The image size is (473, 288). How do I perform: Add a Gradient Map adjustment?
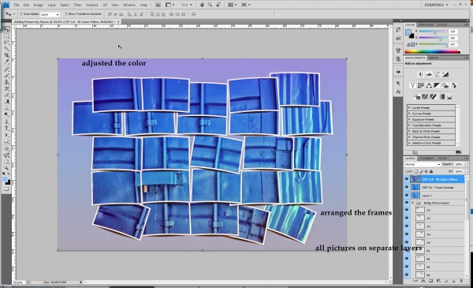click(x=441, y=97)
